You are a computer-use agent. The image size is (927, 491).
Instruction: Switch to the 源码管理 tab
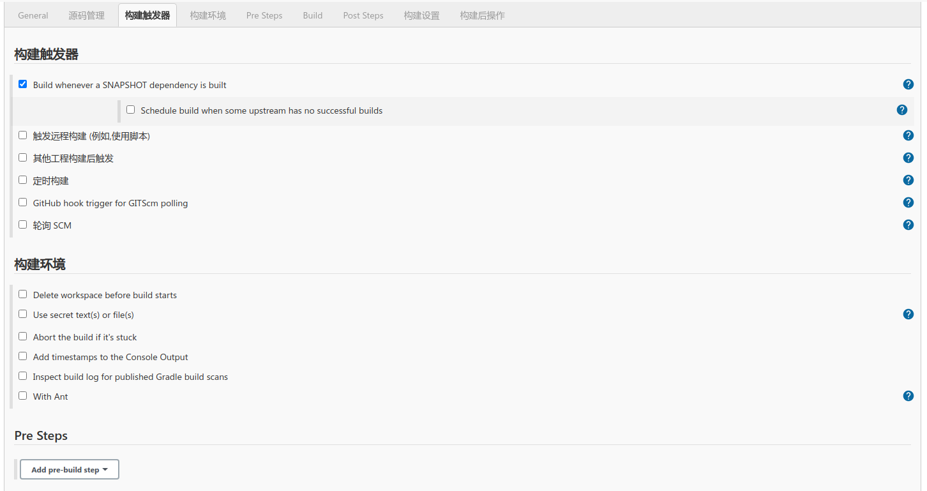(86, 15)
